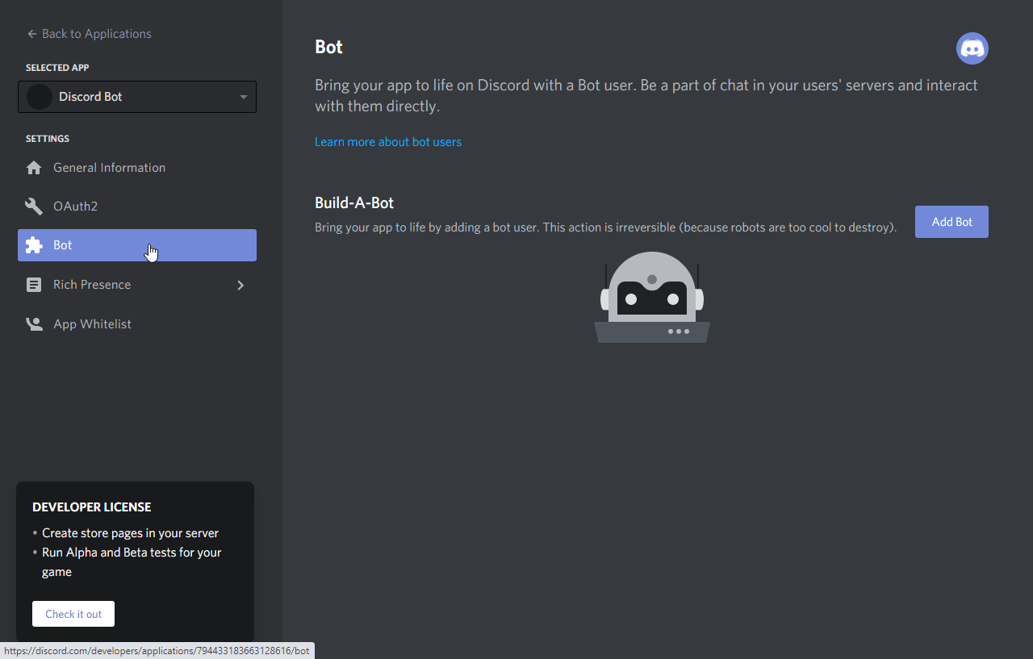This screenshot has width=1033, height=659.
Task: Click the SETTINGS section label
Action: click(48, 139)
